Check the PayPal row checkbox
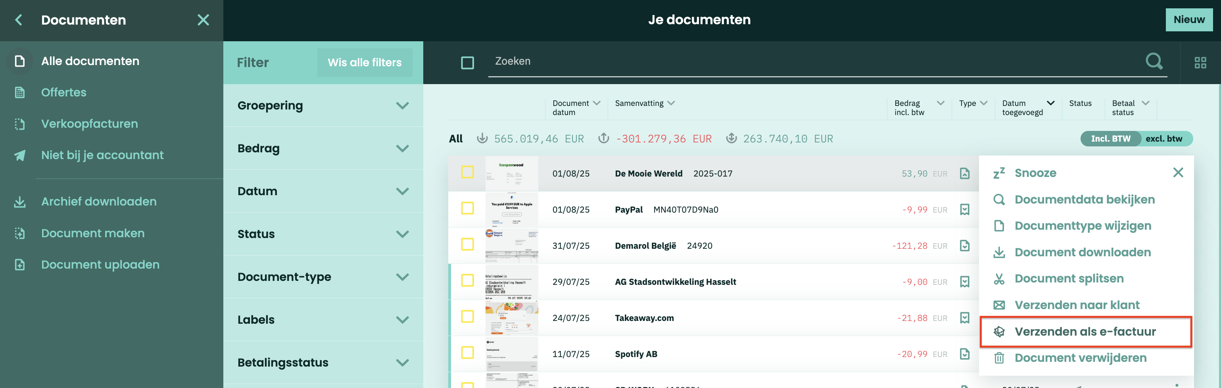Viewport: 1221px width, 388px height. [x=467, y=208]
